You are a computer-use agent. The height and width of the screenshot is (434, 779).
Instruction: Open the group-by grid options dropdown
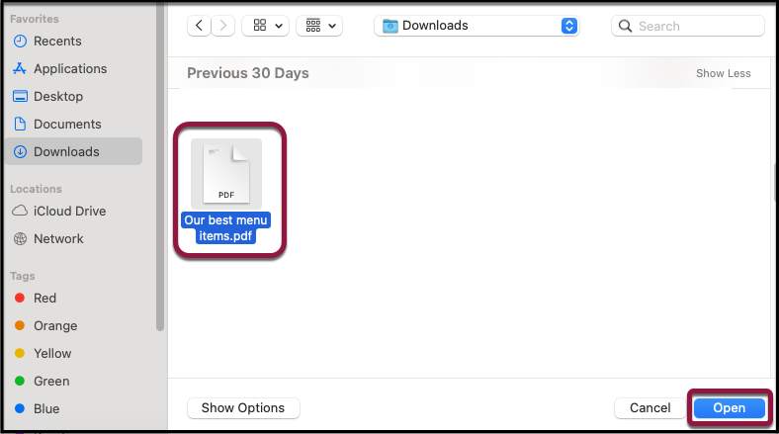coord(319,26)
